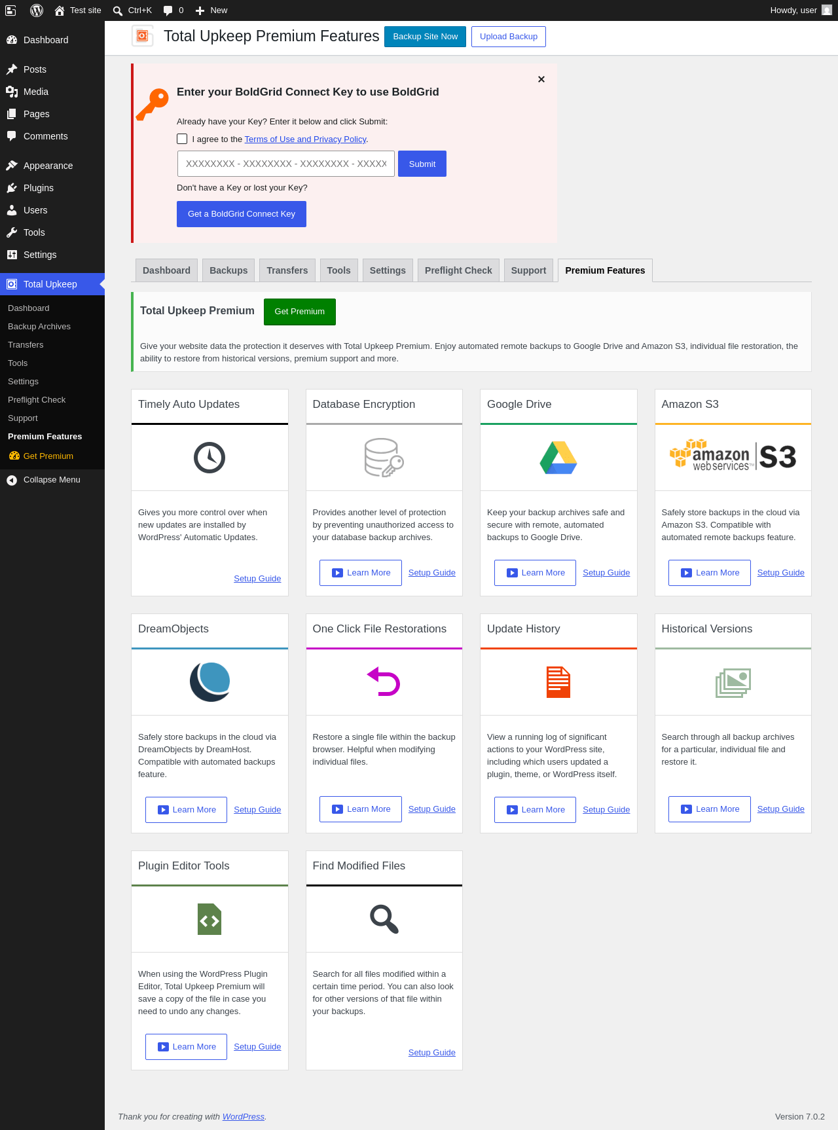Click the Amazon S3 logo

(733, 456)
